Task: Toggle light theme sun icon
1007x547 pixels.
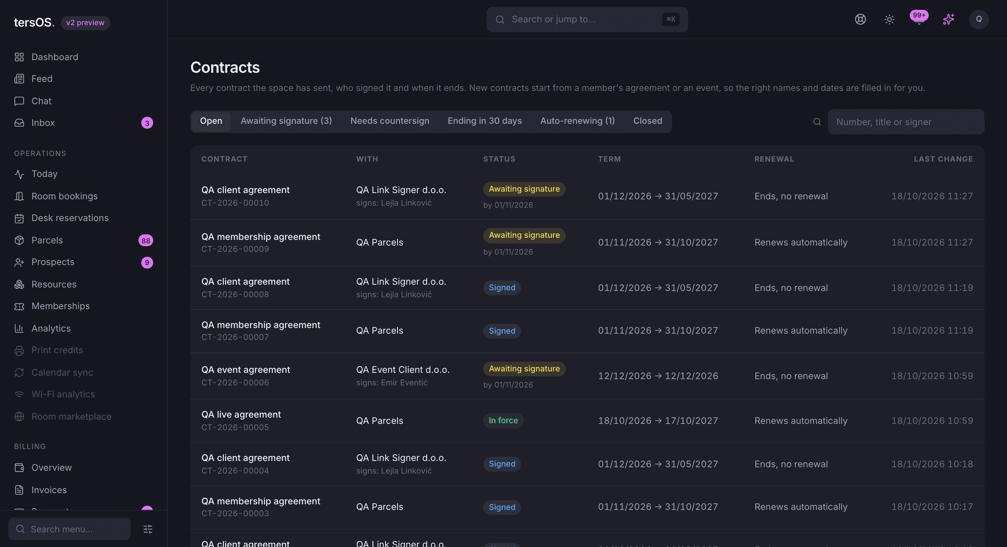Action: pyautogui.click(x=889, y=19)
